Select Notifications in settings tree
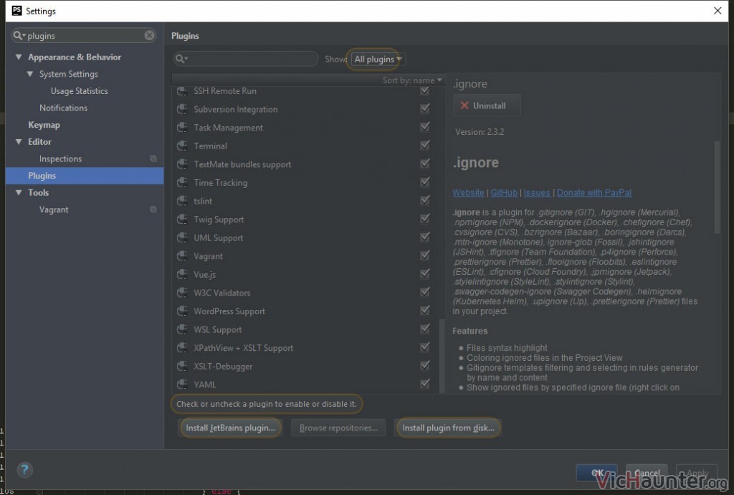The height and width of the screenshot is (495, 734). pos(63,108)
